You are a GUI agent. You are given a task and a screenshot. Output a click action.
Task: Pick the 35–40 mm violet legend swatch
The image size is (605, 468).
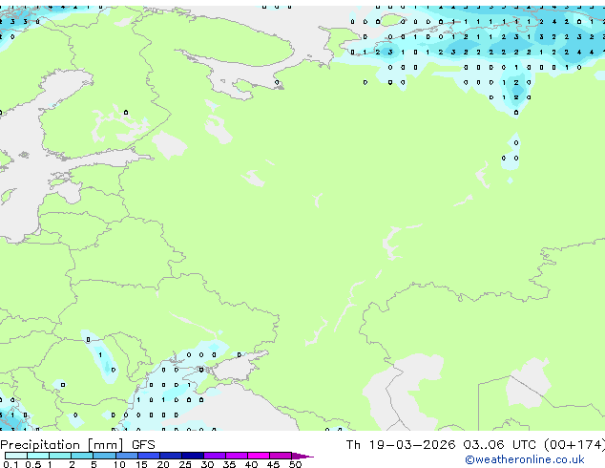237,456
